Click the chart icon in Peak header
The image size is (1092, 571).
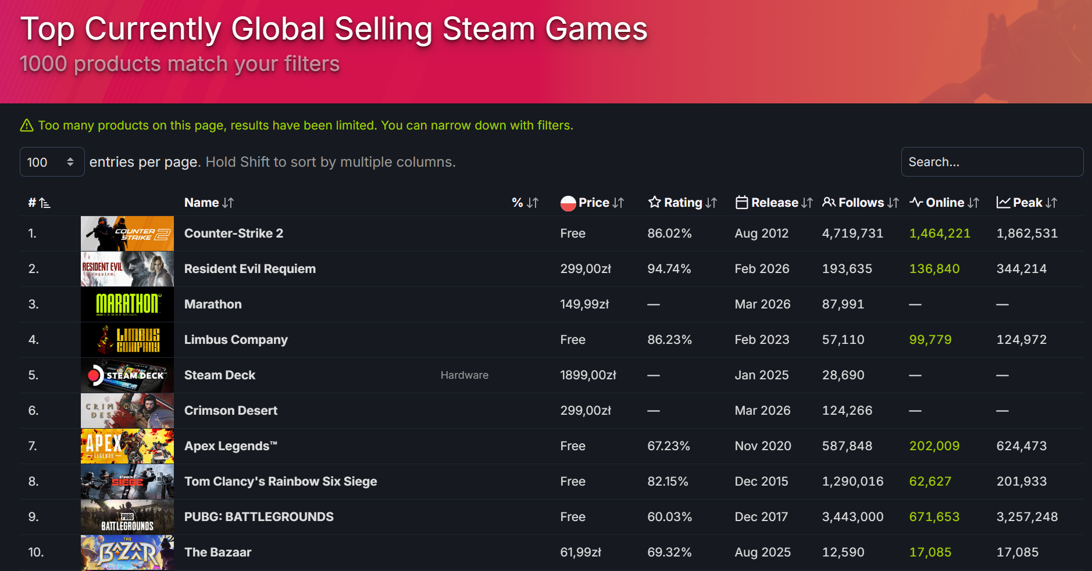(1003, 202)
